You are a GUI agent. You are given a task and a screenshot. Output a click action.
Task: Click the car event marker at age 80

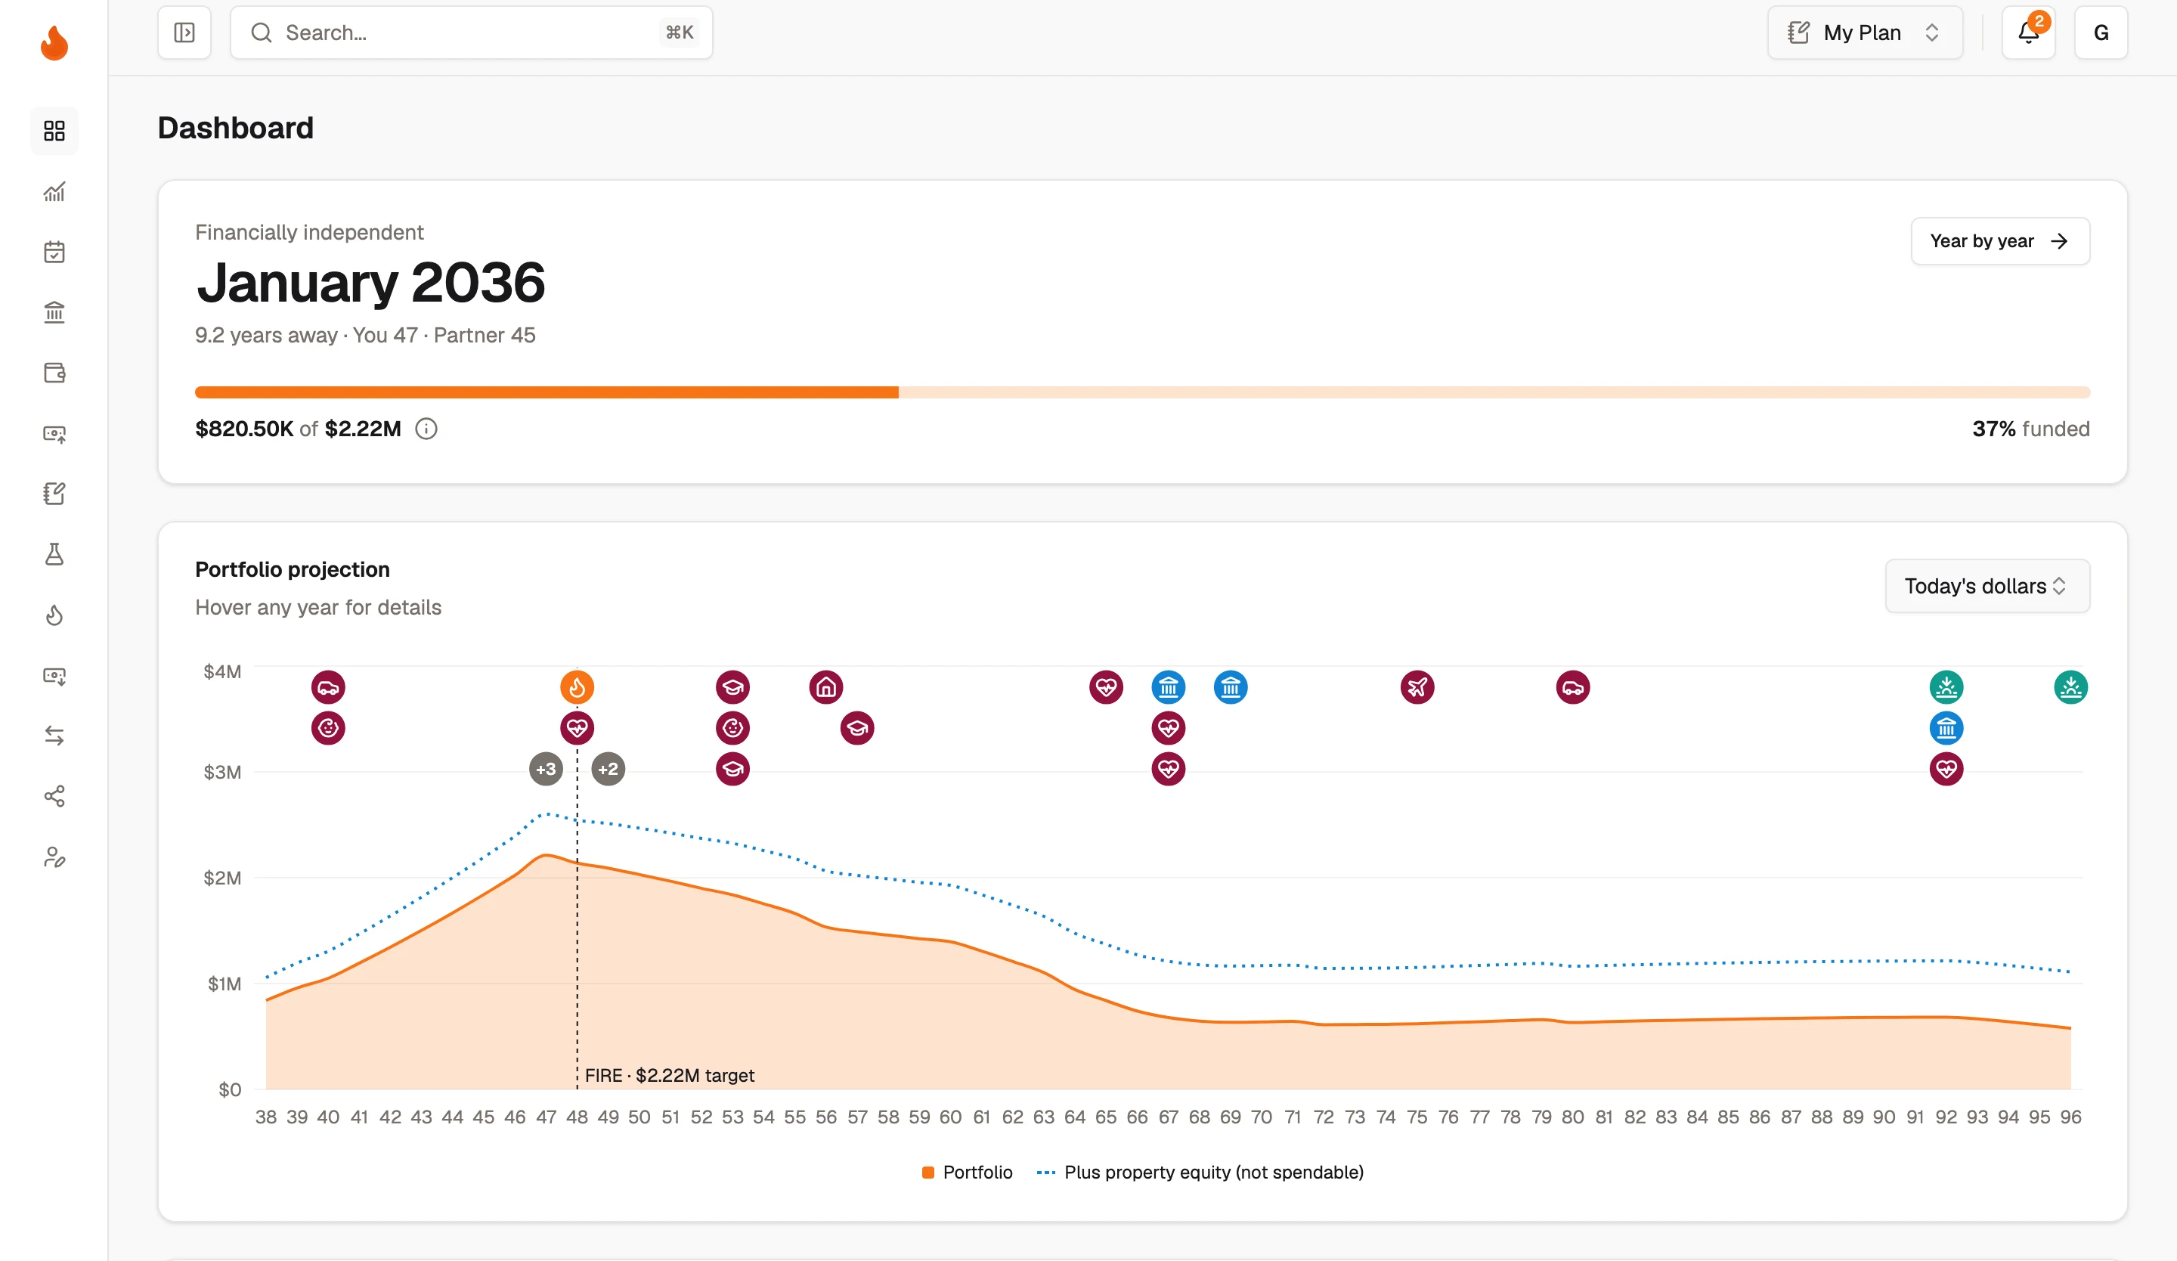pos(1572,687)
